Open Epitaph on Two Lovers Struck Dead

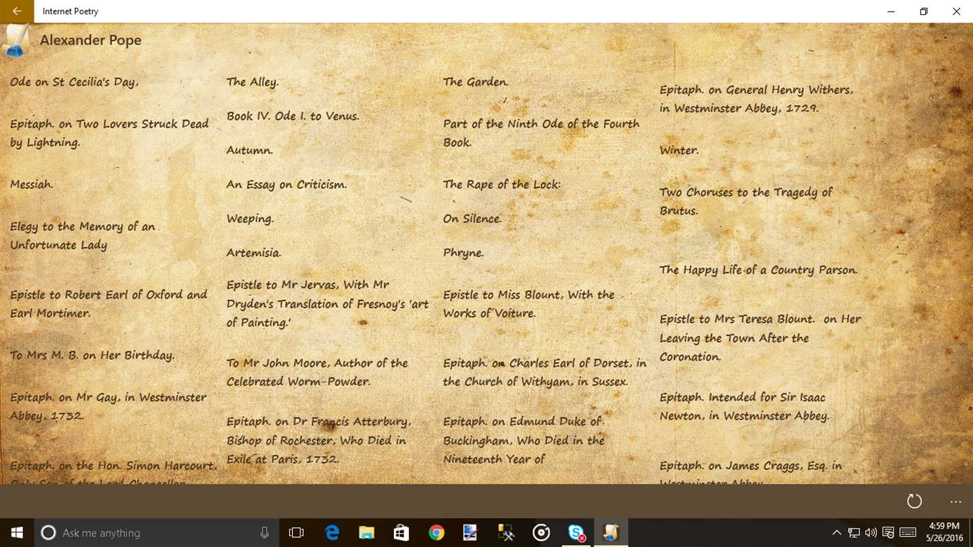pos(109,133)
